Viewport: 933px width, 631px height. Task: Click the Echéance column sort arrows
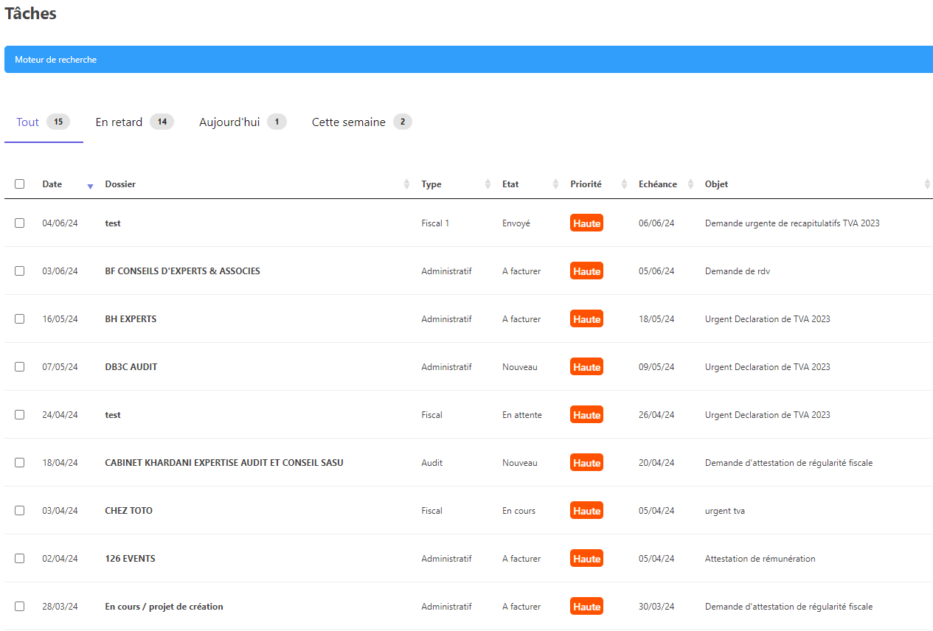pos(690,184)
